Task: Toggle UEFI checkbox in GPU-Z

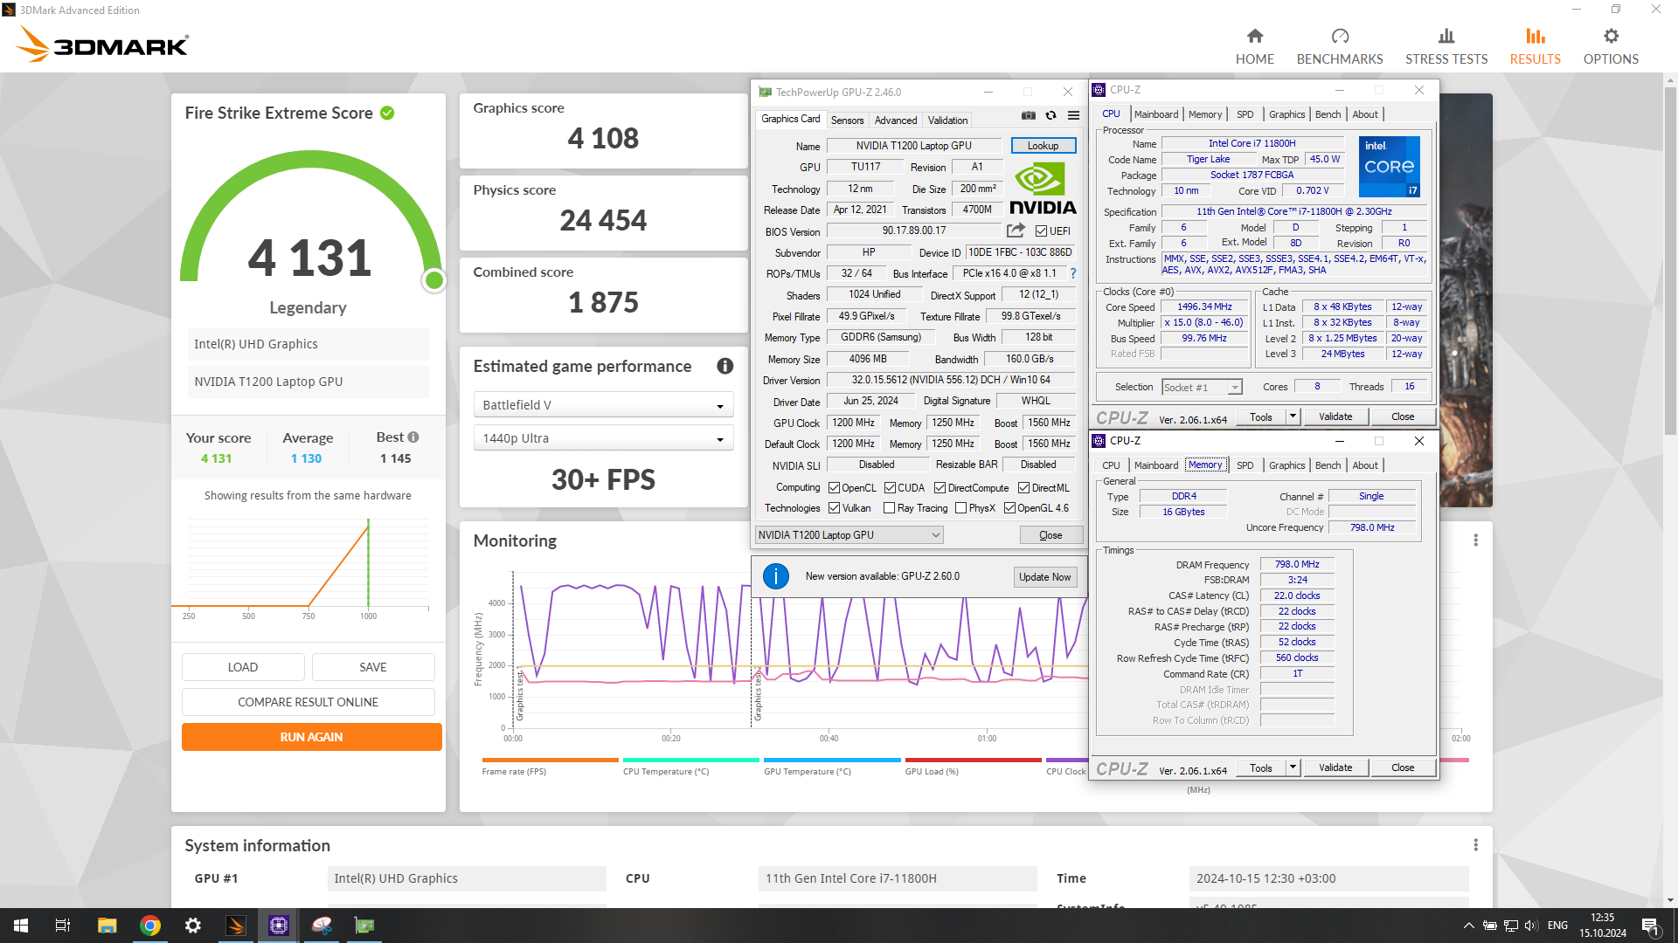Action: click(x=1041, y=231)
